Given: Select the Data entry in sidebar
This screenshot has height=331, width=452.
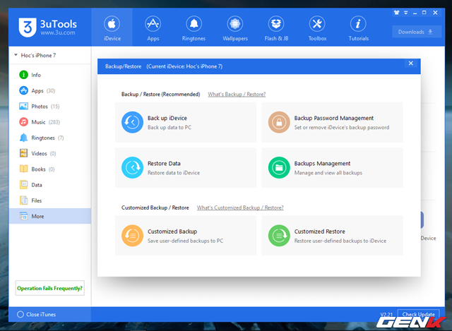Looking at the screenshot, I should point(50,185).
